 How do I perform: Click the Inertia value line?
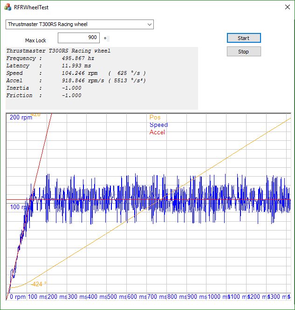pyautogui.click(x=44, y=88)
